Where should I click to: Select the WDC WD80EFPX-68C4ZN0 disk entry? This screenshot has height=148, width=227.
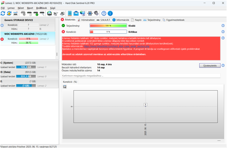tap(28, 39)
